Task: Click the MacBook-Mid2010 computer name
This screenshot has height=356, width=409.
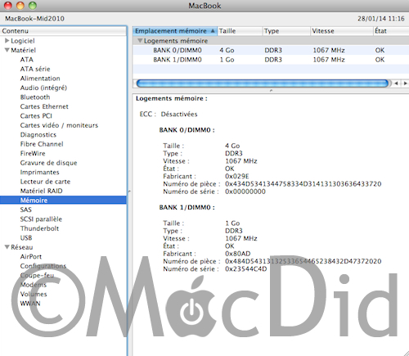Action: [34, 19]
